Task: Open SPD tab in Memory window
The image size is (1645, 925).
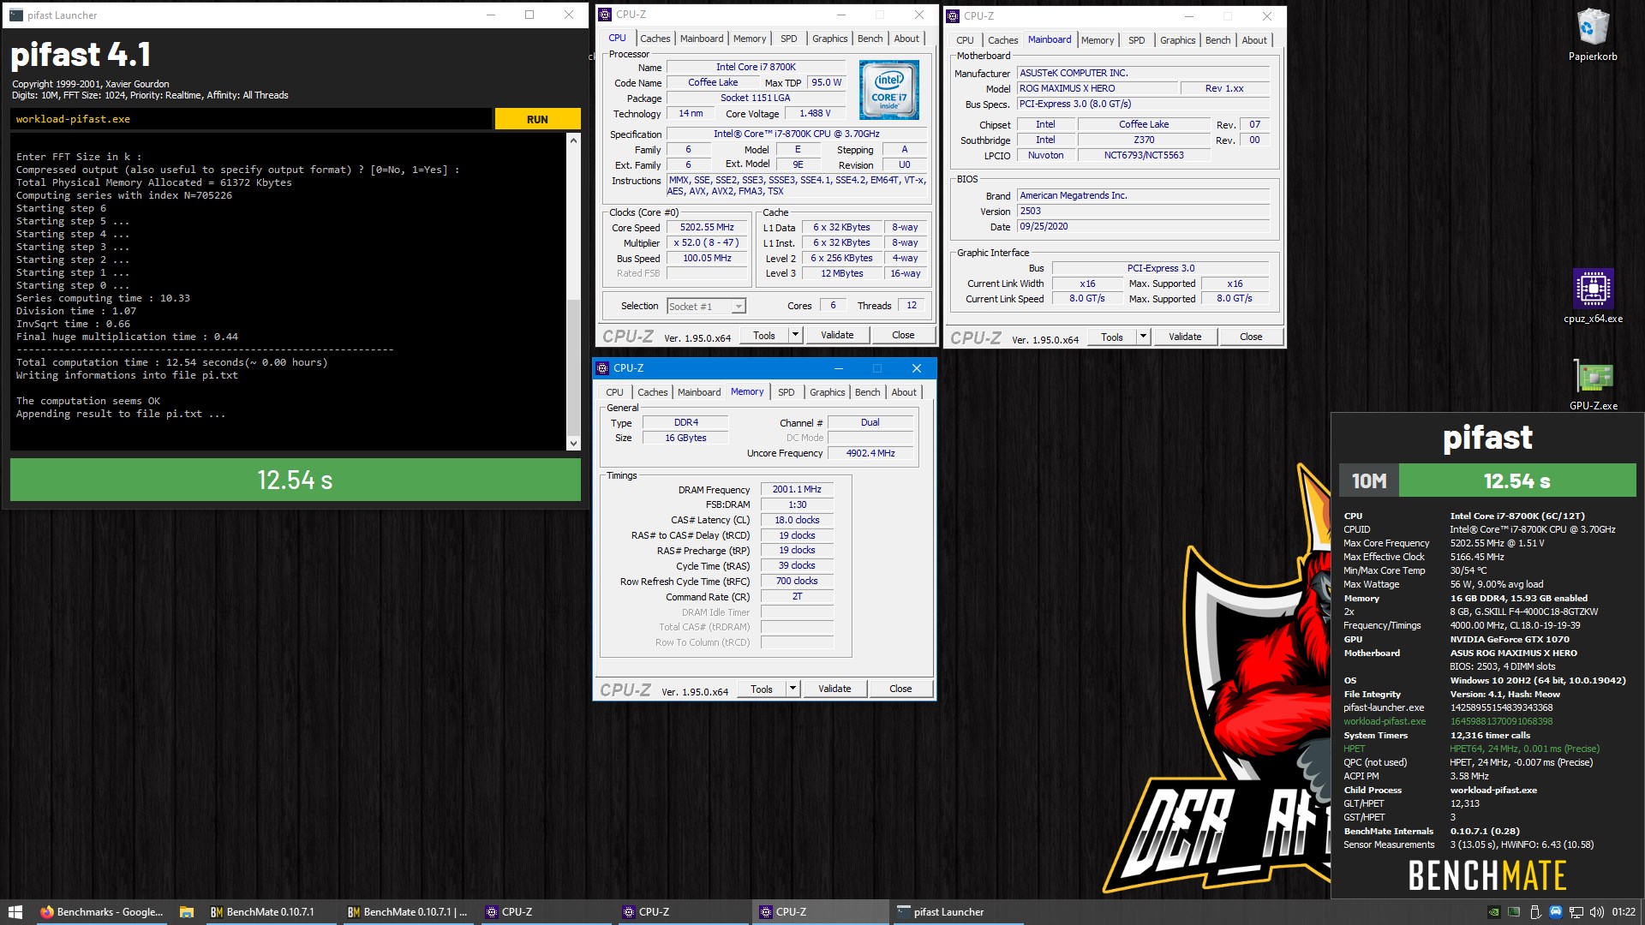Action: click(786, 392)
